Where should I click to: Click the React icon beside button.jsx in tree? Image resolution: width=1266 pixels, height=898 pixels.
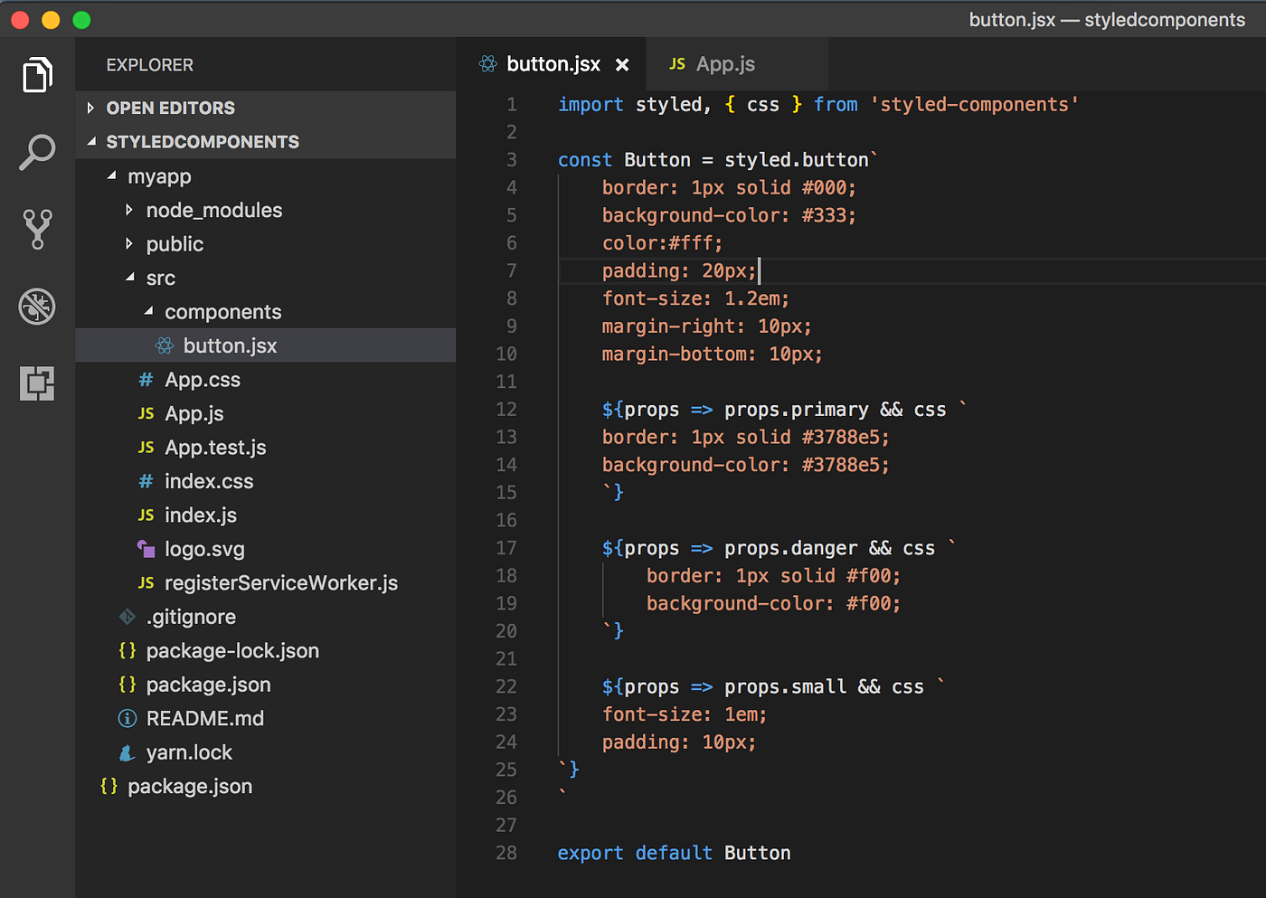click(165, 345)
